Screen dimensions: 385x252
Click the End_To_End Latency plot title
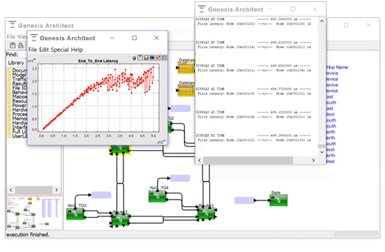coord(98,61)
